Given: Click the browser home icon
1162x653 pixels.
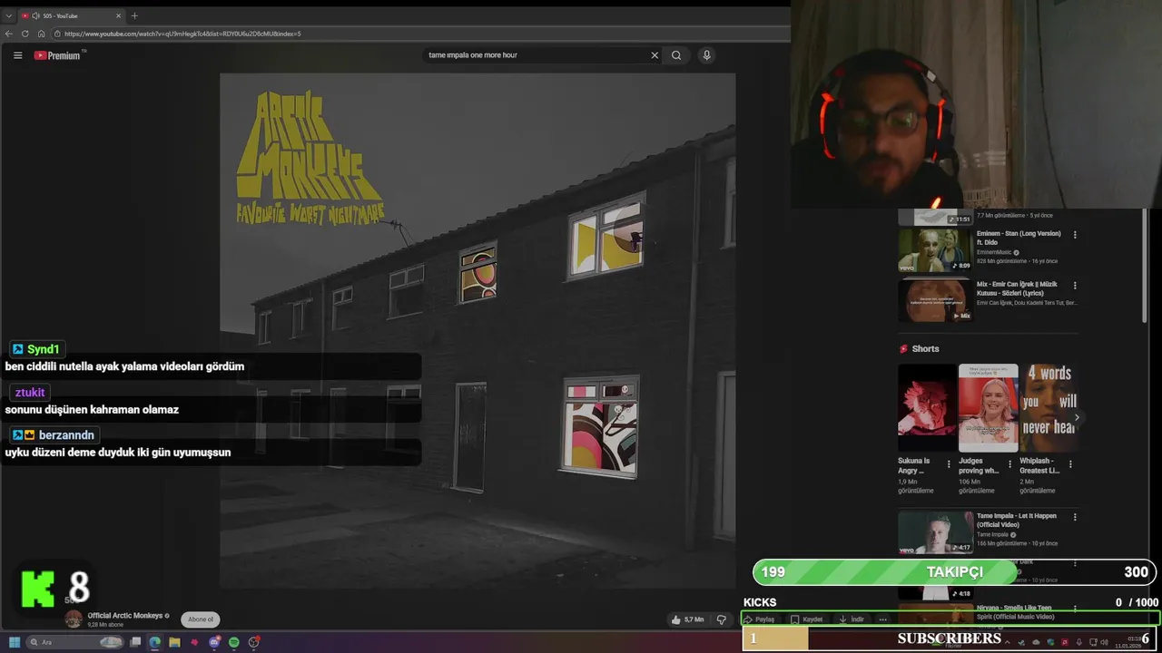Looking at the screenshot, I should [41, 34].
